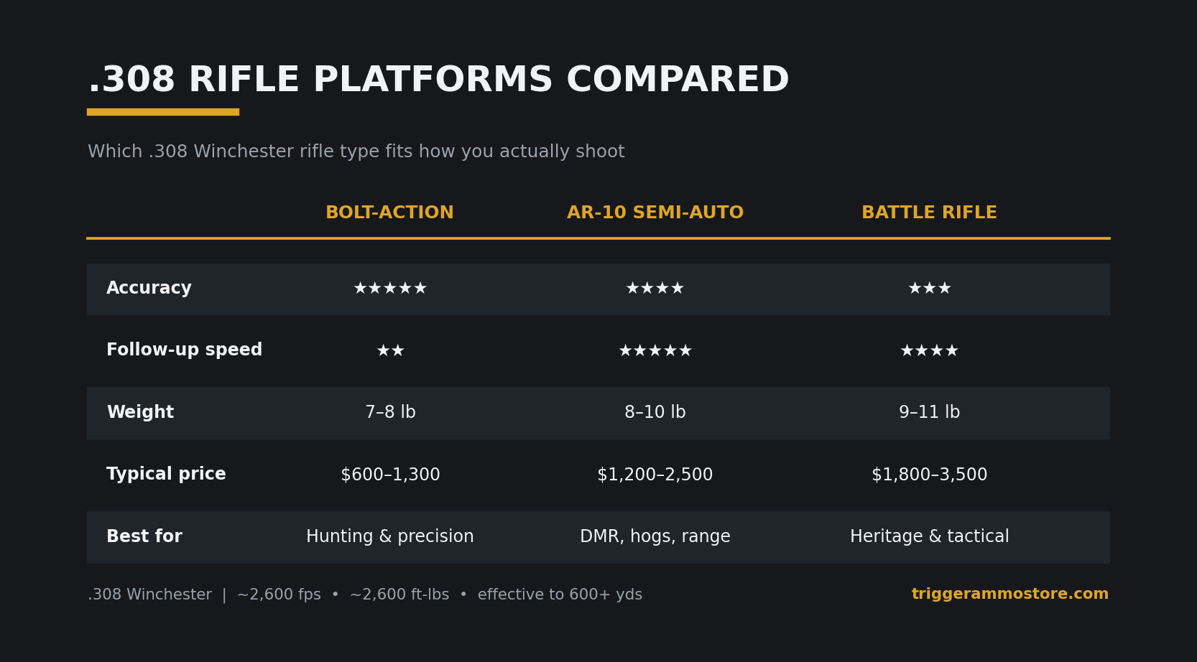Viewport: 1197px width, 662px height.
Task: Click the AR-10 accuracy four-star rating
Action: pyautogui.click(x=655, y=289)
